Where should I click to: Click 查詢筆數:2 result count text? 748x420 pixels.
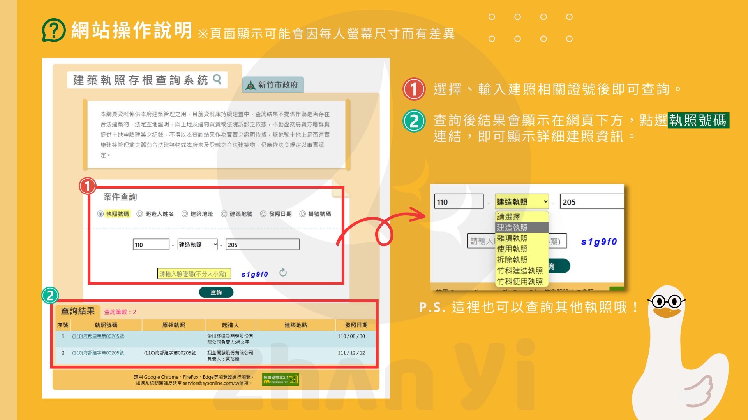point(120,312)
